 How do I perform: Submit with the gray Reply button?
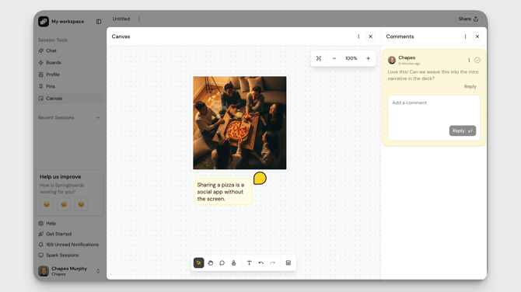pos(463,130)
